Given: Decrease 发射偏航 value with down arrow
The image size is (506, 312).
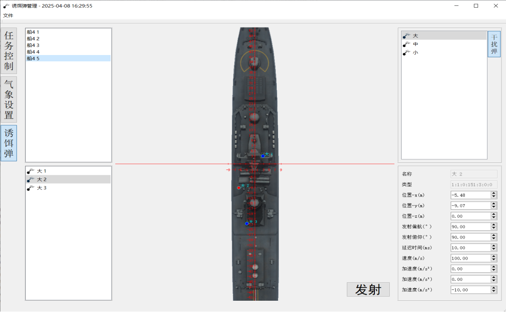Looking at the screenshot, I should coord(494,229).
